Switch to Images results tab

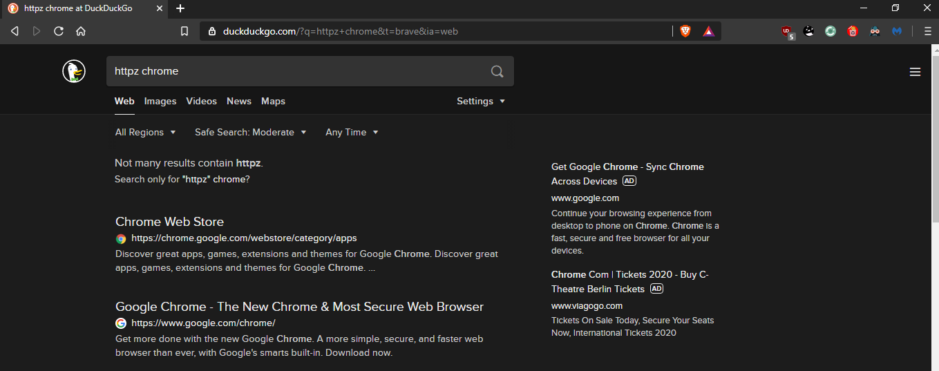(x=160, y=101)
